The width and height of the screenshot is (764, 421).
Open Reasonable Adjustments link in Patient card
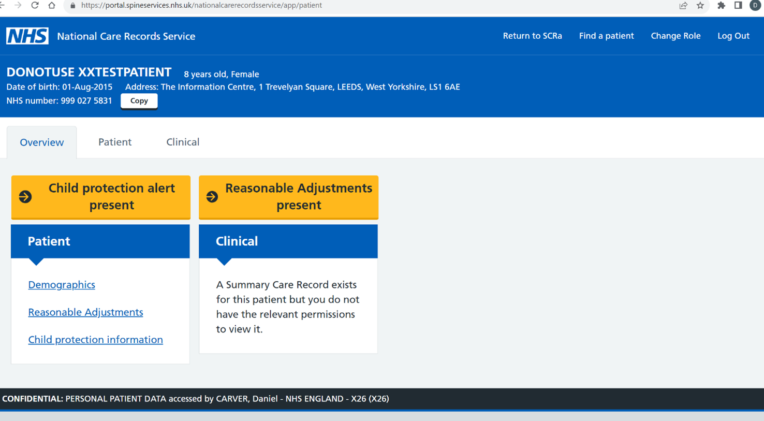coord(85,312)
